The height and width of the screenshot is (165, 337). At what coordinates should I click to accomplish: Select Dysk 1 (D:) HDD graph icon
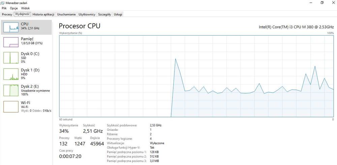click(x=11, y=74)
